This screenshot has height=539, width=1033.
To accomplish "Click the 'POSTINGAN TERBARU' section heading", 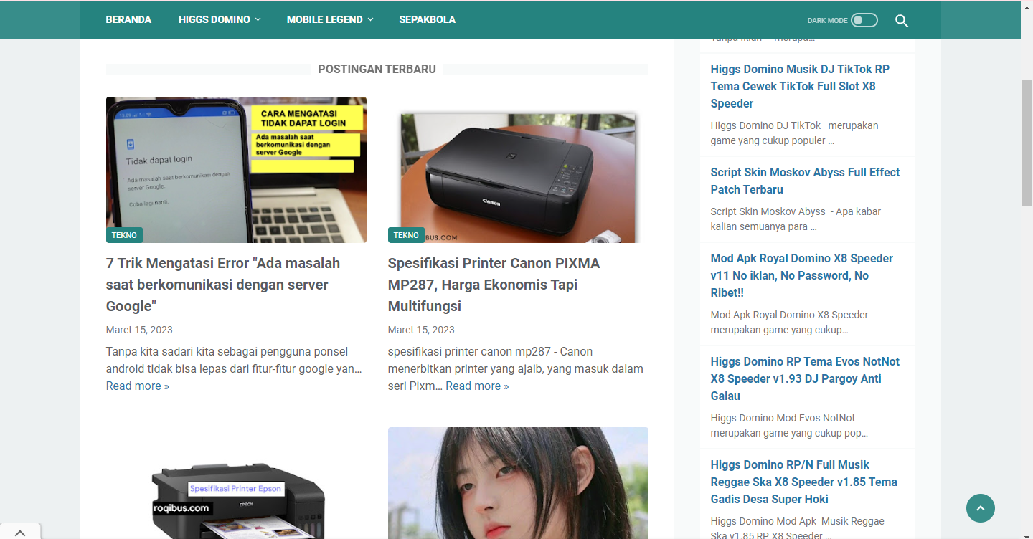I will click(377, 69).
